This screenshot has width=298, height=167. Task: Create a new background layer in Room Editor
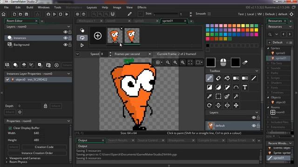[x=7, y=65]
